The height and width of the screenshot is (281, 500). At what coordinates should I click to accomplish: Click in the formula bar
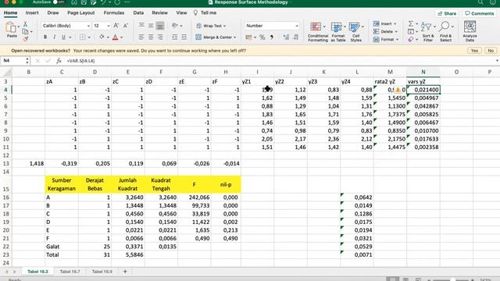click(x=280, y=61)
